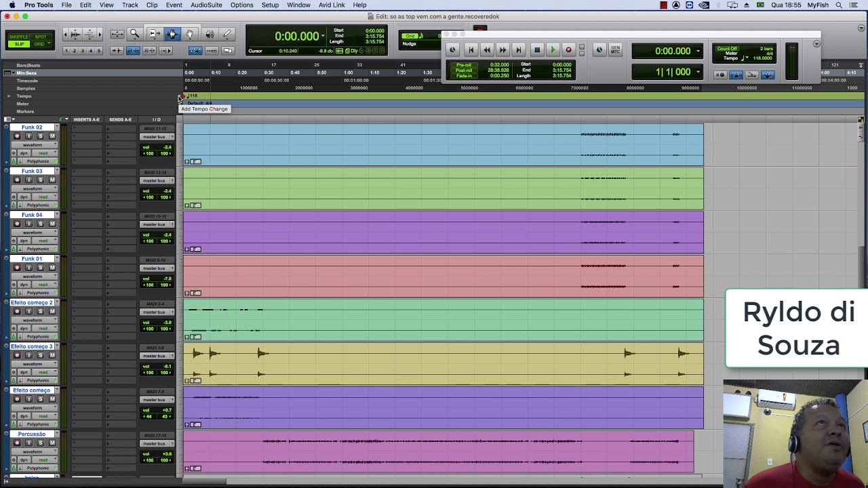This screenshot has width=868, height=488.
Task: Click Funk 02 volume value field
Action: [157, 147]
